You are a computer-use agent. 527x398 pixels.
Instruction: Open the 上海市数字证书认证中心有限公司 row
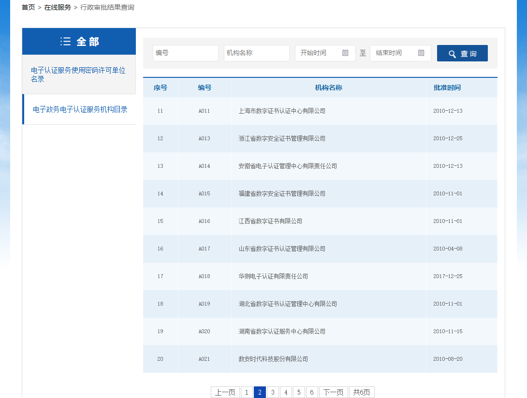coord(282,111)
